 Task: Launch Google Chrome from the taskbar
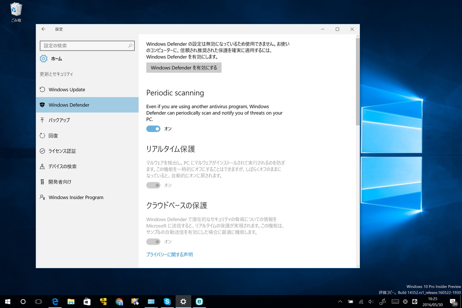click(119, 302)
